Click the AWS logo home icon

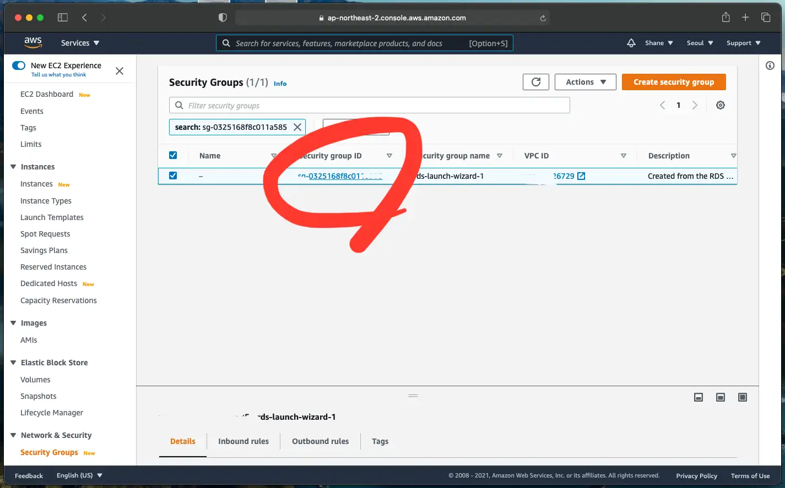(x=33, y=42)
